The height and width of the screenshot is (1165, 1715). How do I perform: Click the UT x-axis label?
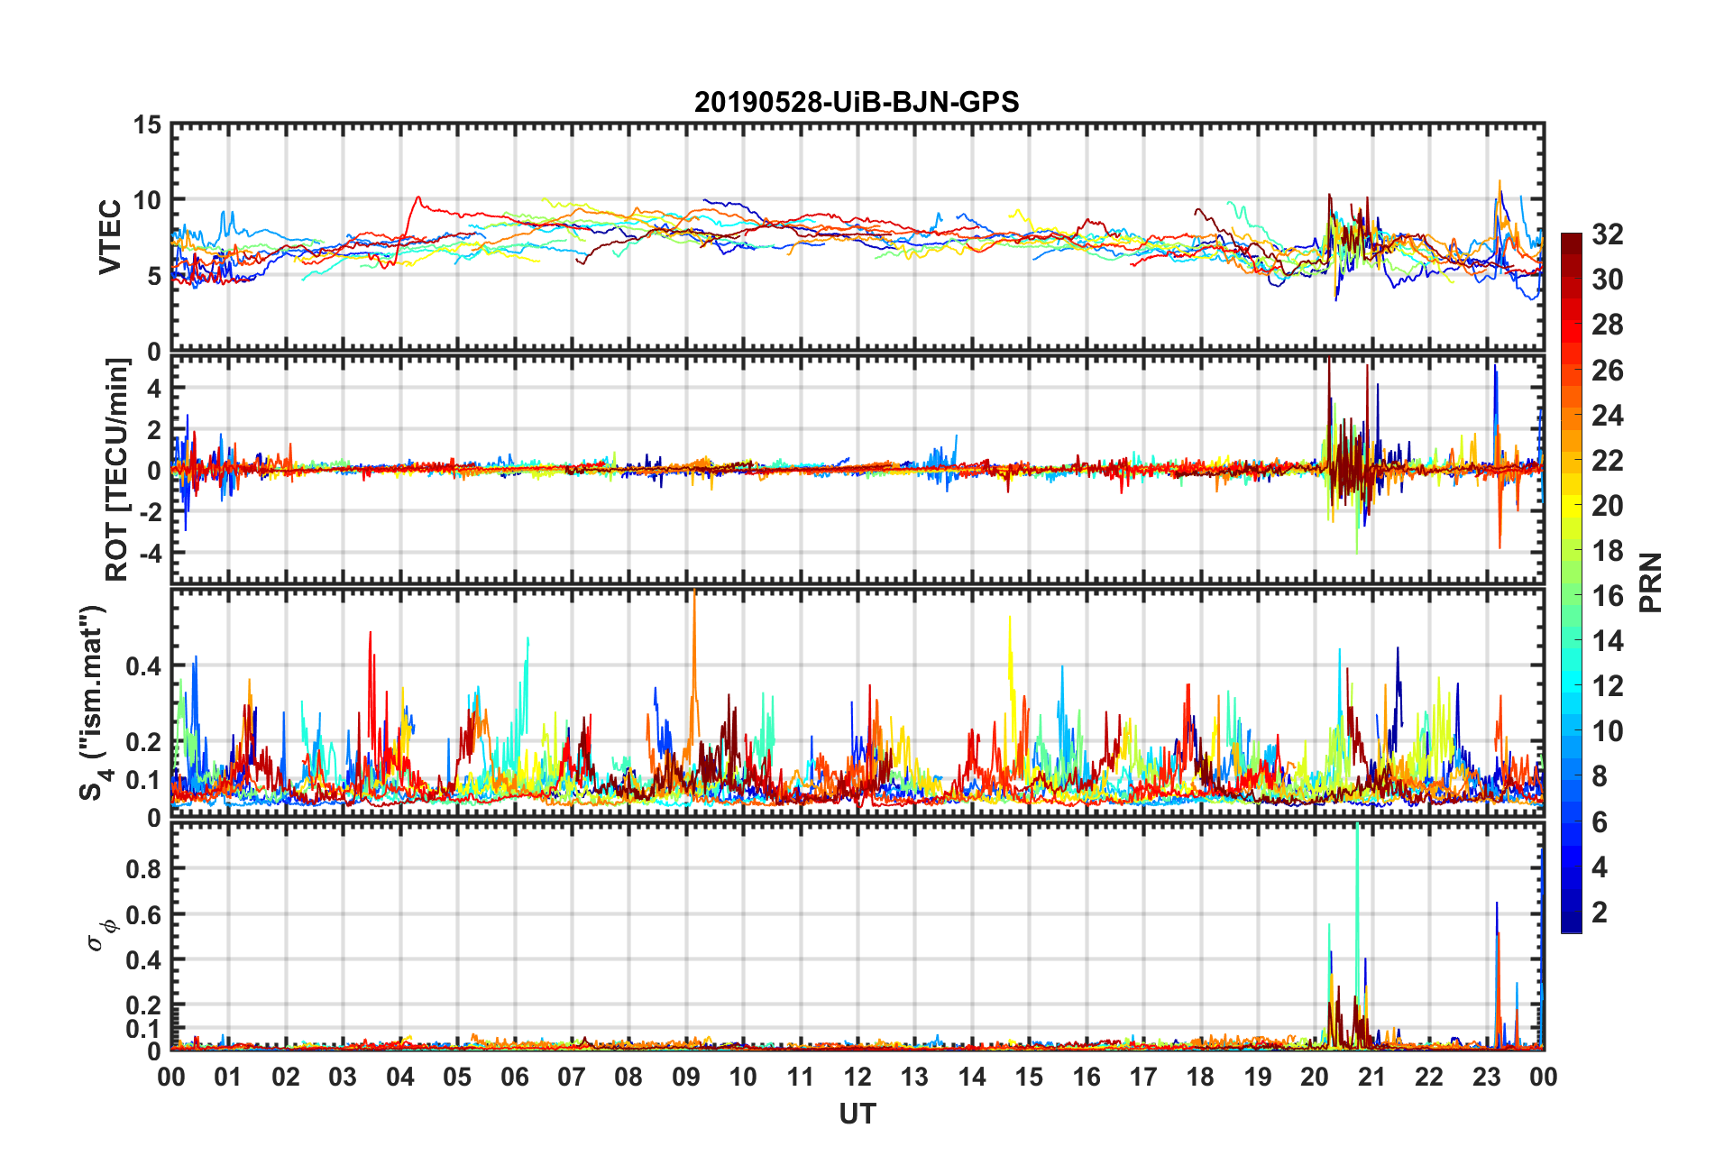(x=857, y=1115)
